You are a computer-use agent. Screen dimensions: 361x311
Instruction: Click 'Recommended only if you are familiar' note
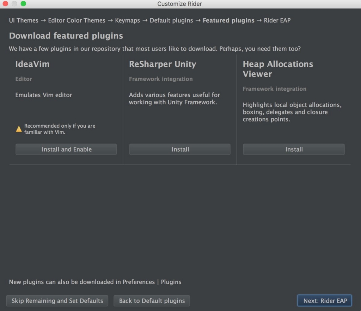[60, 129]
